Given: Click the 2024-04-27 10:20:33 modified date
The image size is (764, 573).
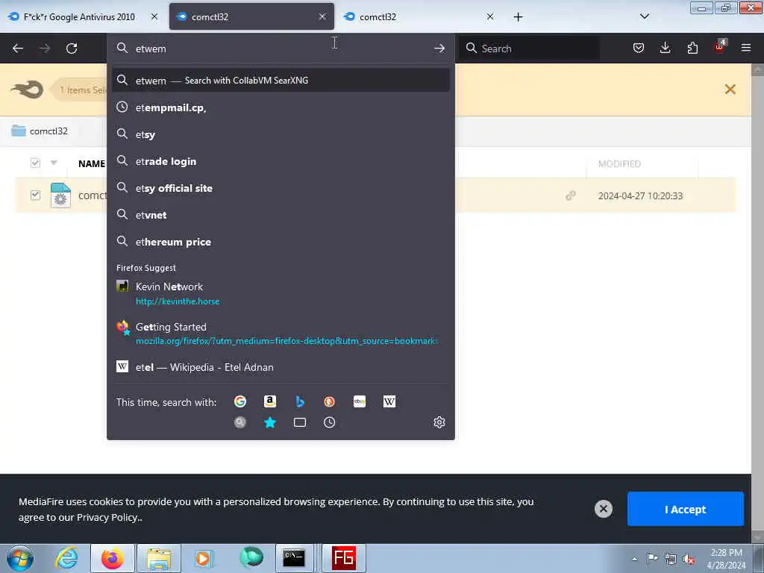Looking at the screenshot, I should (x=640, y=196).
